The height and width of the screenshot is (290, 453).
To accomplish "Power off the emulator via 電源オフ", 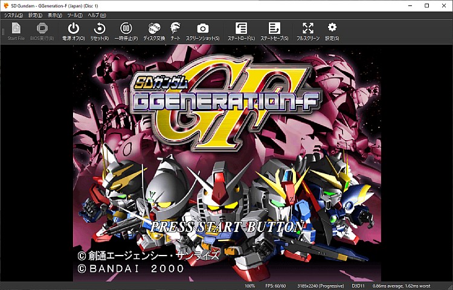I will coord(73,31).
